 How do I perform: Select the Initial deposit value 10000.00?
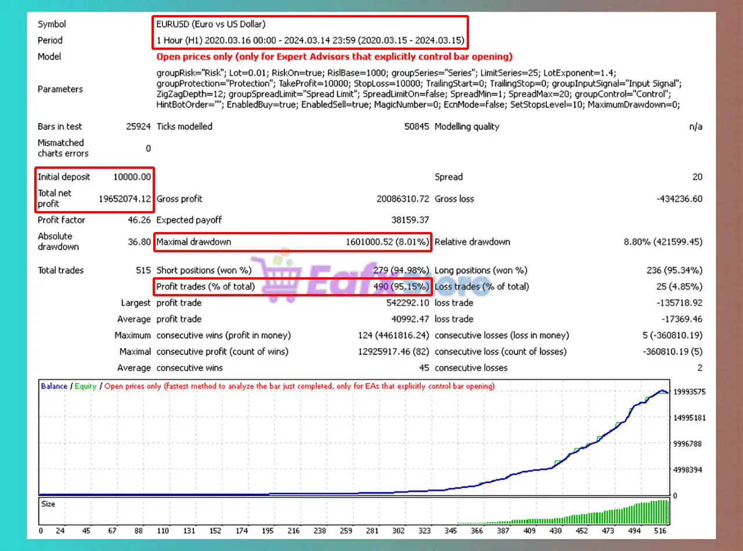coord(132,177)
